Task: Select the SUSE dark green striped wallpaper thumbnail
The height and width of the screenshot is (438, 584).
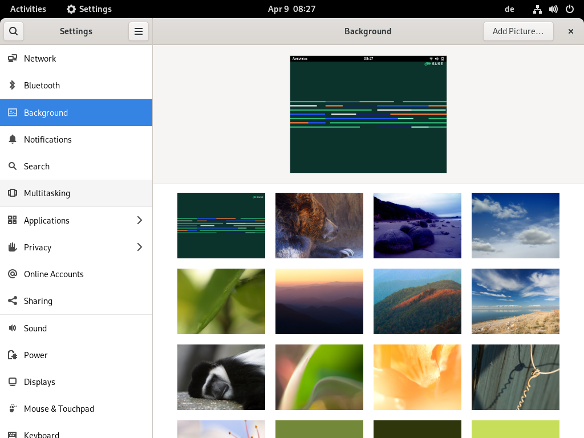Action: pos(221,225)
